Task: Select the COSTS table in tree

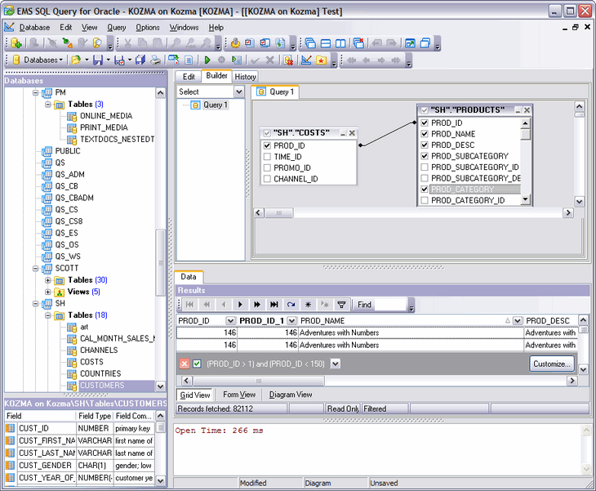Action: 91,362
